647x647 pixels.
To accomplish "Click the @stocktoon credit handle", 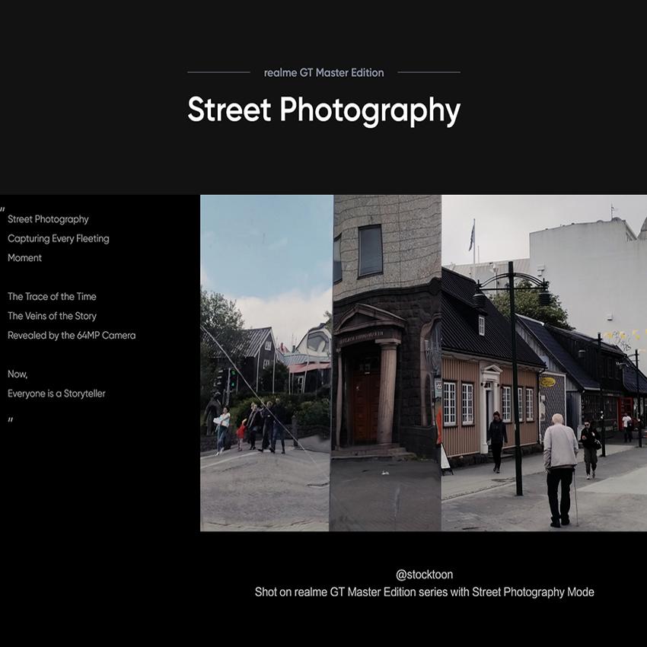I will coord(424,575).
